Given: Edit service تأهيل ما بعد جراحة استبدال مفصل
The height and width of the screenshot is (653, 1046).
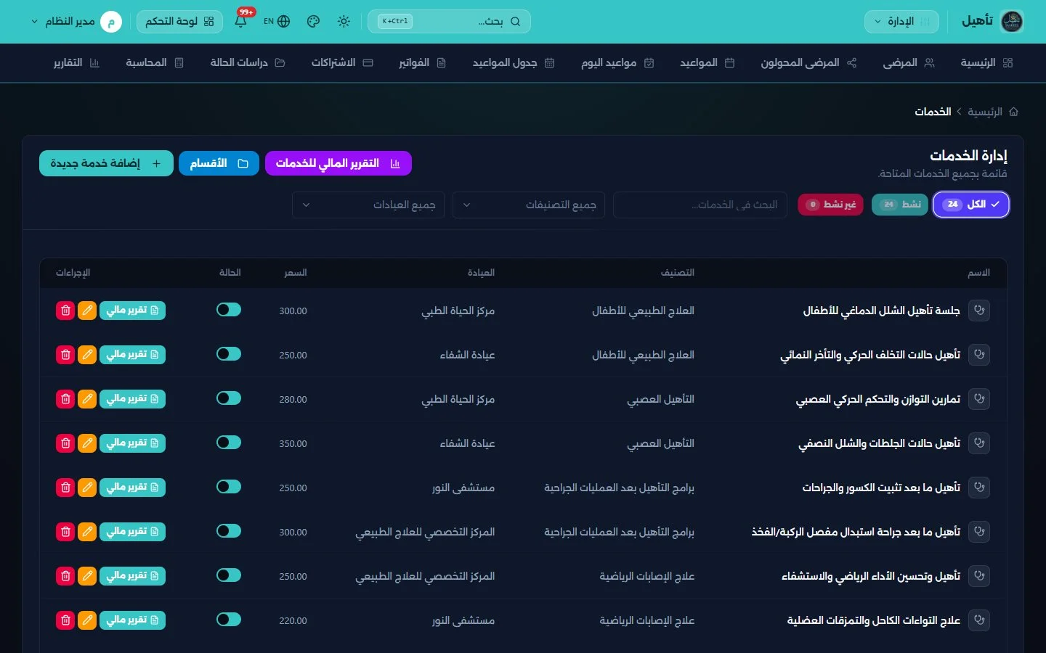Looking at the screenshot, I should pyautogui.click(x=87, y=532).
